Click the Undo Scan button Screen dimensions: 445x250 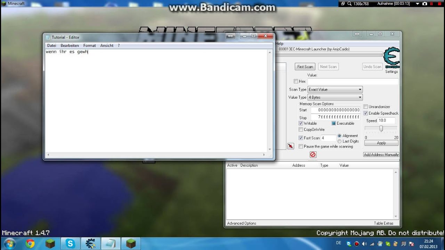pos(372,67)
